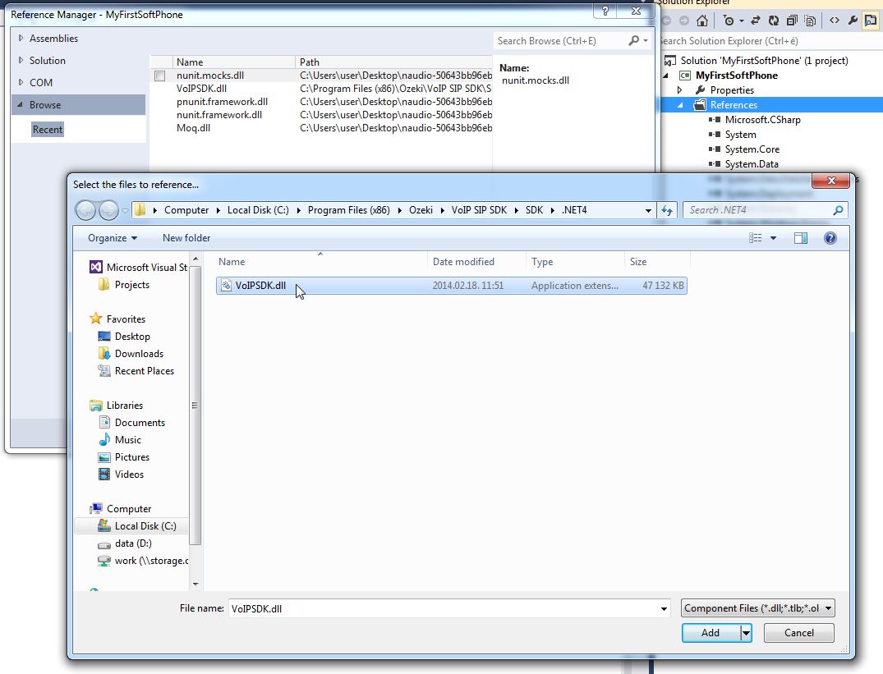This screenshot has height=674, width=883.
Task: Collapse Browse category in Reference Manager
Action: [x=21, y=104]
